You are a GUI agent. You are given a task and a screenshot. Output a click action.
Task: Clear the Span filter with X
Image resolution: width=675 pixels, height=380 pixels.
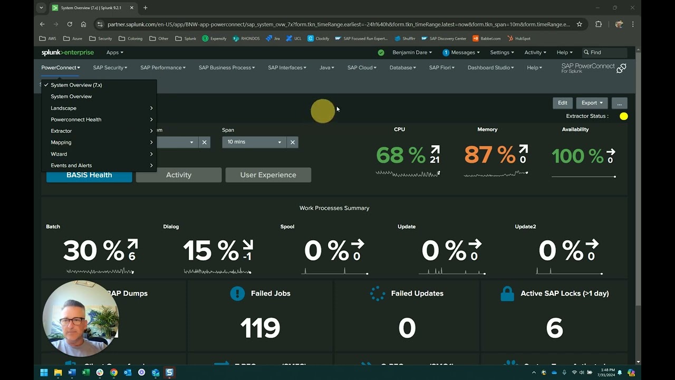[292, 142]
